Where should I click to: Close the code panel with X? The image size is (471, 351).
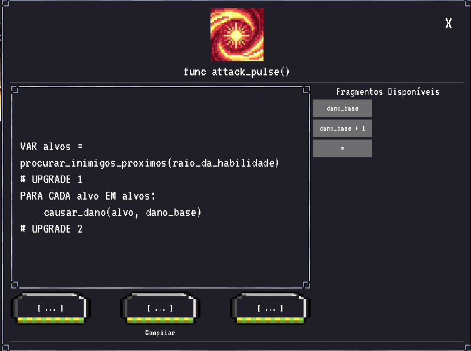click(x=448, y=24)
